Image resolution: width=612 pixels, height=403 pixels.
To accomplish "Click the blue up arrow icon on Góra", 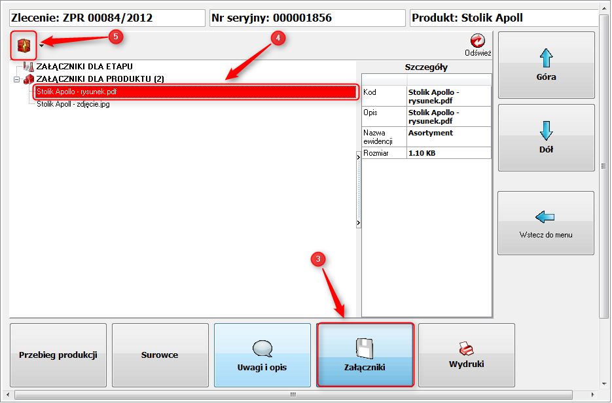I will [x=546, y=58].
